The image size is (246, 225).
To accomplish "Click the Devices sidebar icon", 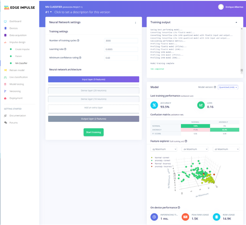I will [x=5, y=28].
